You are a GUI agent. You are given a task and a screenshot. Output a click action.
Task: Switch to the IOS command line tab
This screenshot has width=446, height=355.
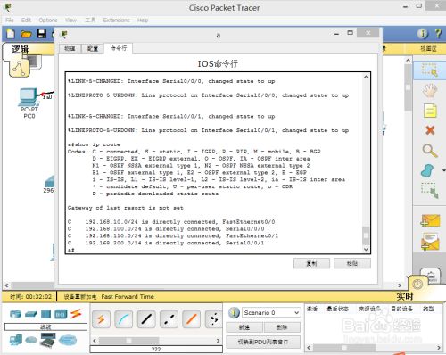(x=119, y=48)
